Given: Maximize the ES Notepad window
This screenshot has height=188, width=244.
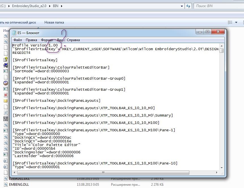Looking at the screenshot, I should point(207,32).
